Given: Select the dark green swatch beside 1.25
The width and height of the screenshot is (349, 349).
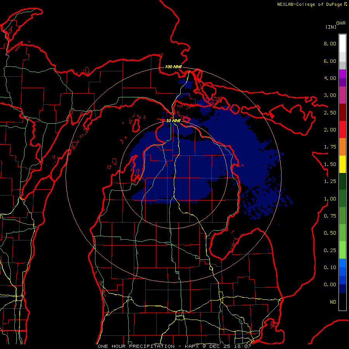Looking at the screenshot, I should pos(342,181).
